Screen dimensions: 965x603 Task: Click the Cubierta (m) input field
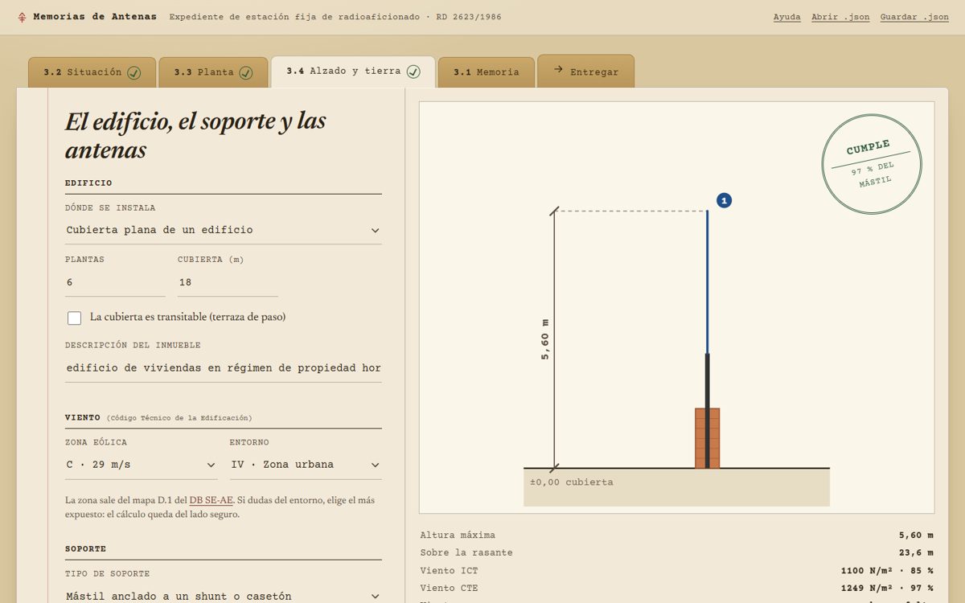pos(228,282)
